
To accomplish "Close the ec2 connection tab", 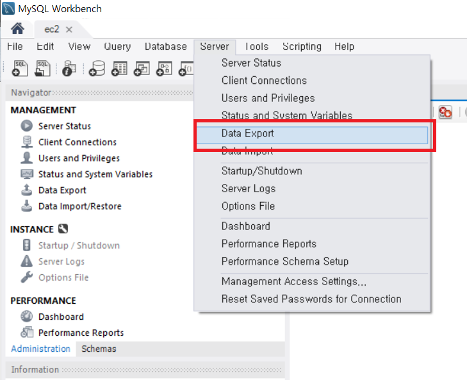I will click(x=69, y=29).
